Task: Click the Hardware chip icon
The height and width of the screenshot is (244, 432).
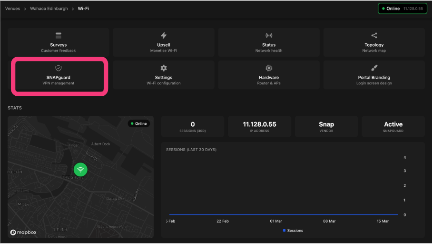Action: (269, 68)
